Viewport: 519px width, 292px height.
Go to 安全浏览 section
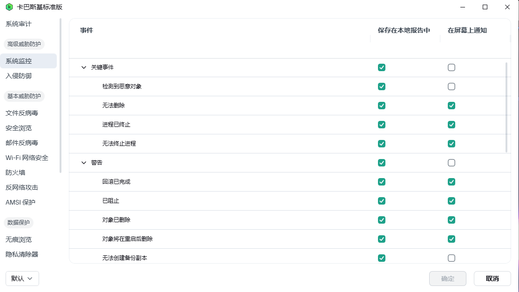click(19, 128)
